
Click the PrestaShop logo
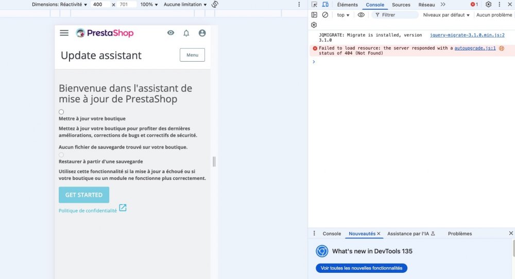pos(105,33)
